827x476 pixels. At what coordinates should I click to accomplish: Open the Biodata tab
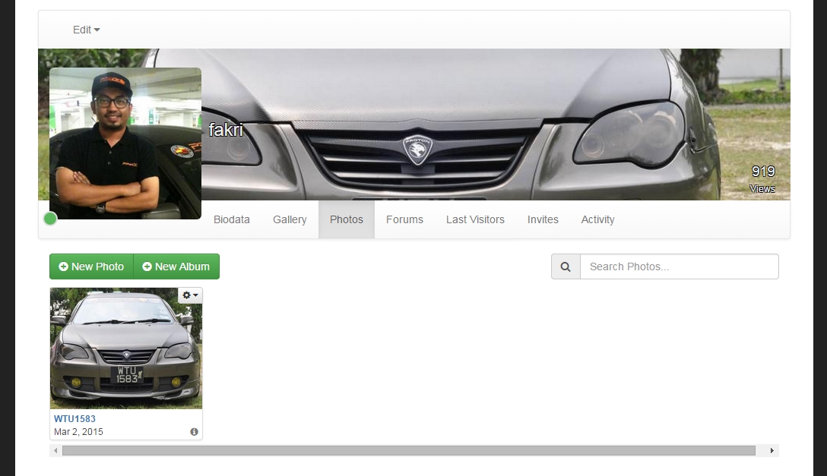coord(232,219)
